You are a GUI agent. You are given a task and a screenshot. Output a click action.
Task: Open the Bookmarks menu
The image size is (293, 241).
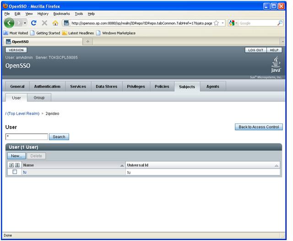coord(61,14)
